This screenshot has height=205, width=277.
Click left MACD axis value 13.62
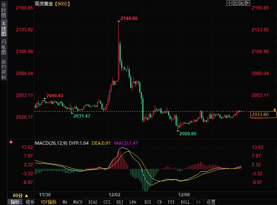[27, 147]
